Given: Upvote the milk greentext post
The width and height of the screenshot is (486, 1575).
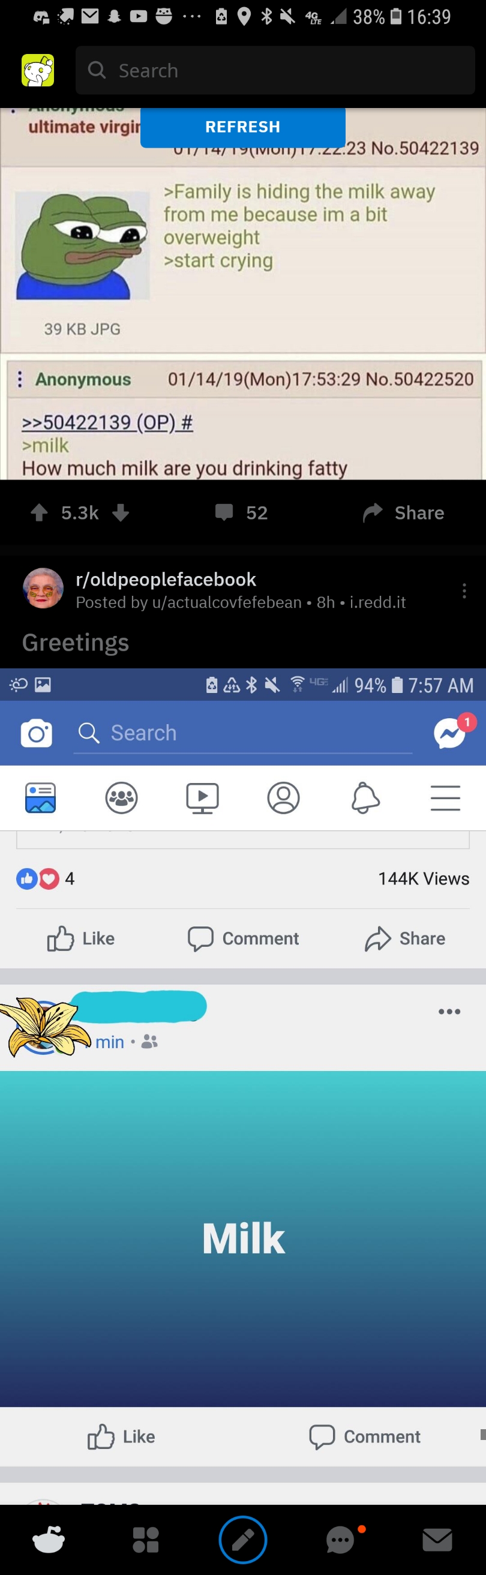Looking at the screenshot, I should tap(39, 512).
